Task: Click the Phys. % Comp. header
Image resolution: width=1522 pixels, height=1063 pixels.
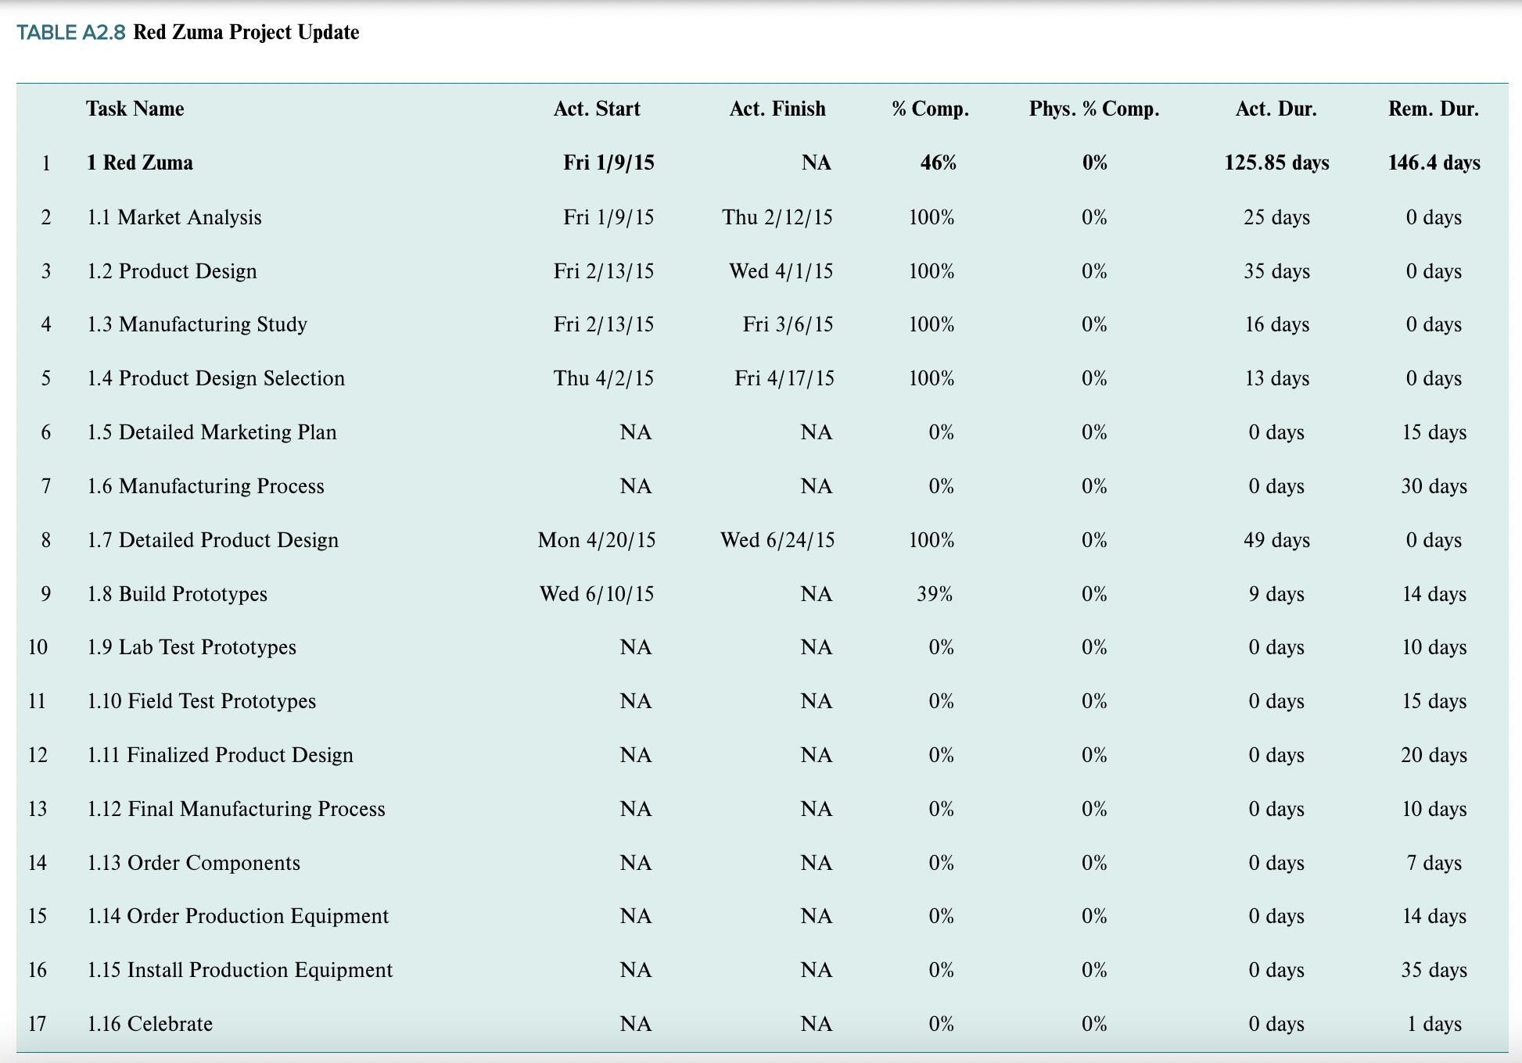Action: click(1093, 109)
